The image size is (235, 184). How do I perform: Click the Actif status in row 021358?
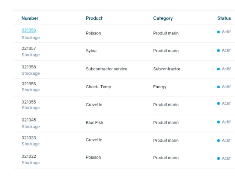coord(226,69)
